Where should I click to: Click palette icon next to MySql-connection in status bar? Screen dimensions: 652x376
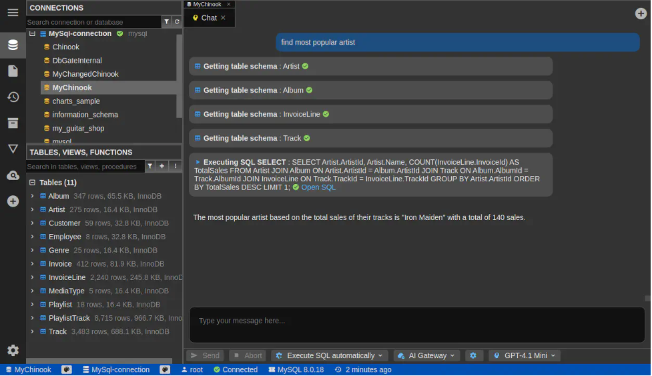tap(165, 370)
